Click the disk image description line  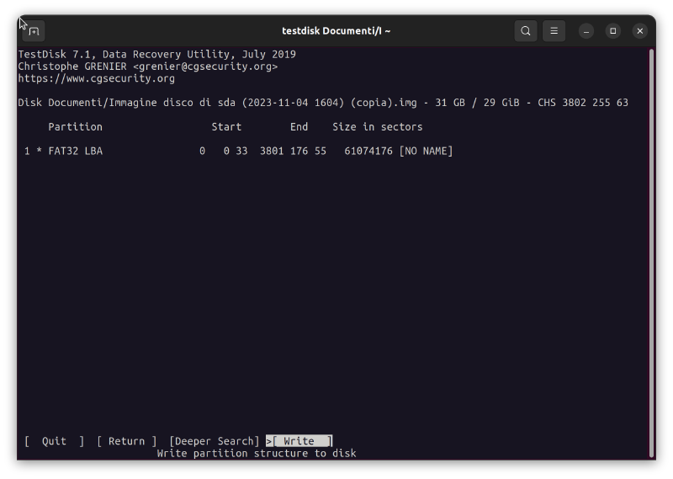coord(323,103)
